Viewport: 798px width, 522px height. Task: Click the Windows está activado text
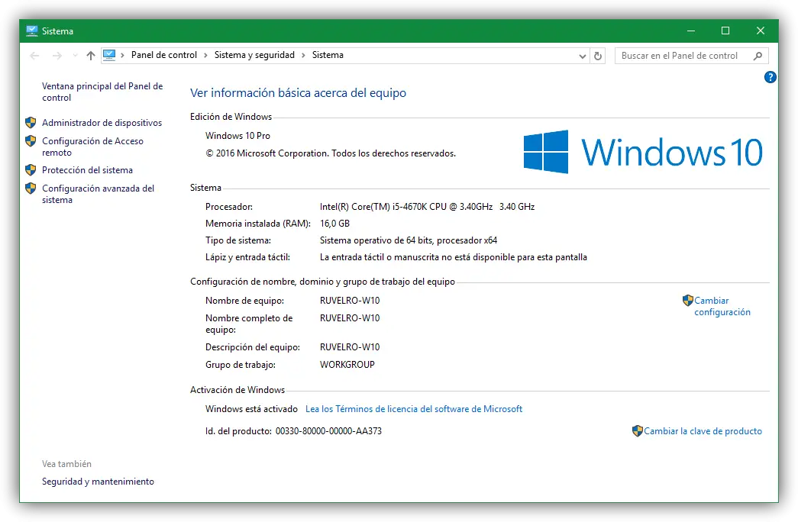tap(251, 408)
